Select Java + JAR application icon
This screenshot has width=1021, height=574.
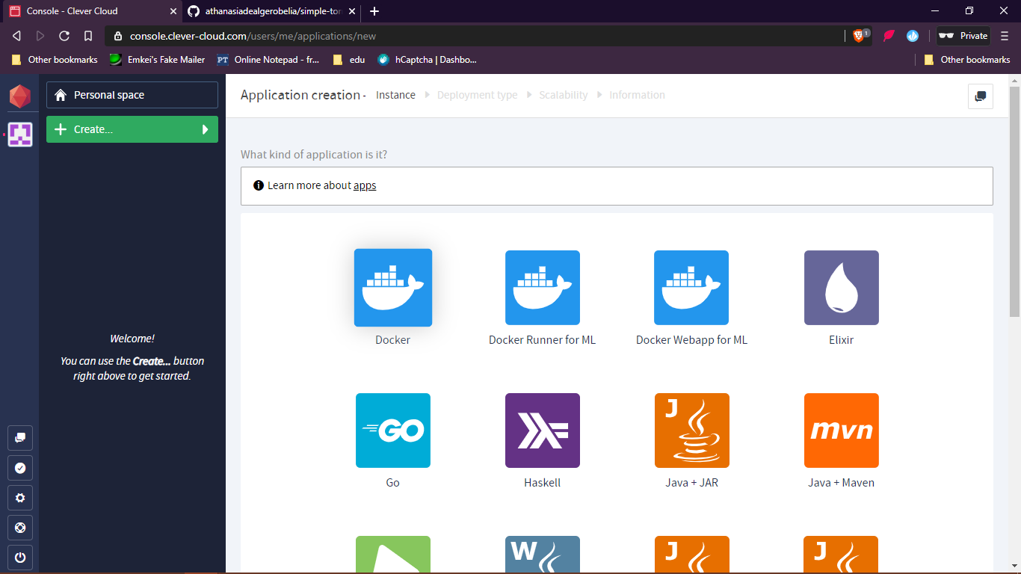pos(691,430)
